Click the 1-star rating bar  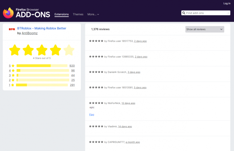(x=42, y=85)
